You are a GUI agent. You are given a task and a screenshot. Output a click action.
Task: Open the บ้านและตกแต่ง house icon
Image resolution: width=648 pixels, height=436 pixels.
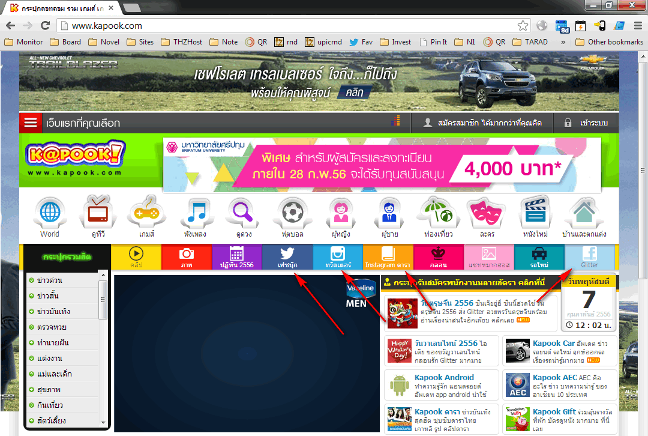[x=584, y=213]
